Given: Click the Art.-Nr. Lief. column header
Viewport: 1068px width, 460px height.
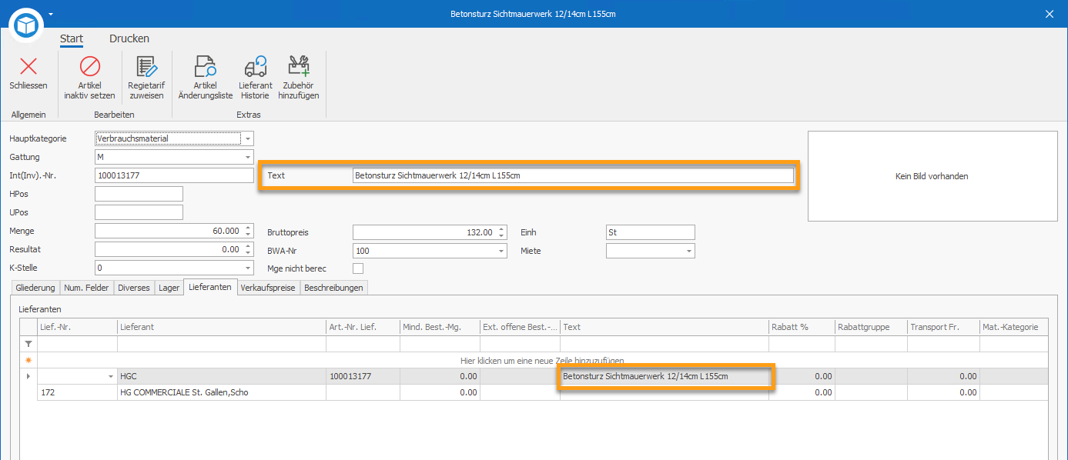Looking at the screenshot, I should (363, 327).
